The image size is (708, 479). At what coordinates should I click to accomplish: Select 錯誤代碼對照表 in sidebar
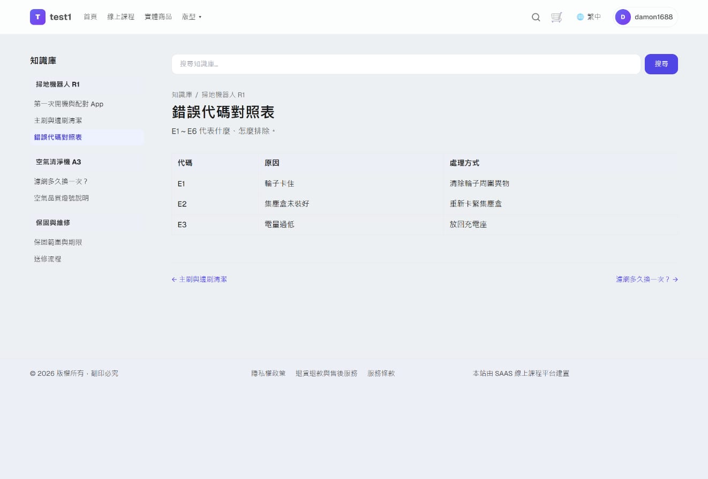tap(87, 137)
